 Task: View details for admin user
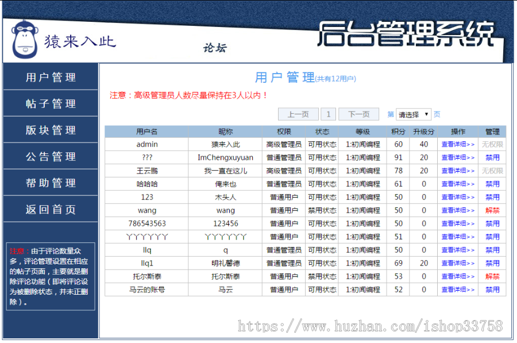click(458, 144)
